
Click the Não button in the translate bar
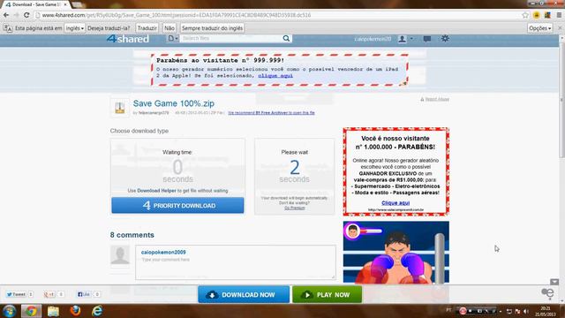169,28
